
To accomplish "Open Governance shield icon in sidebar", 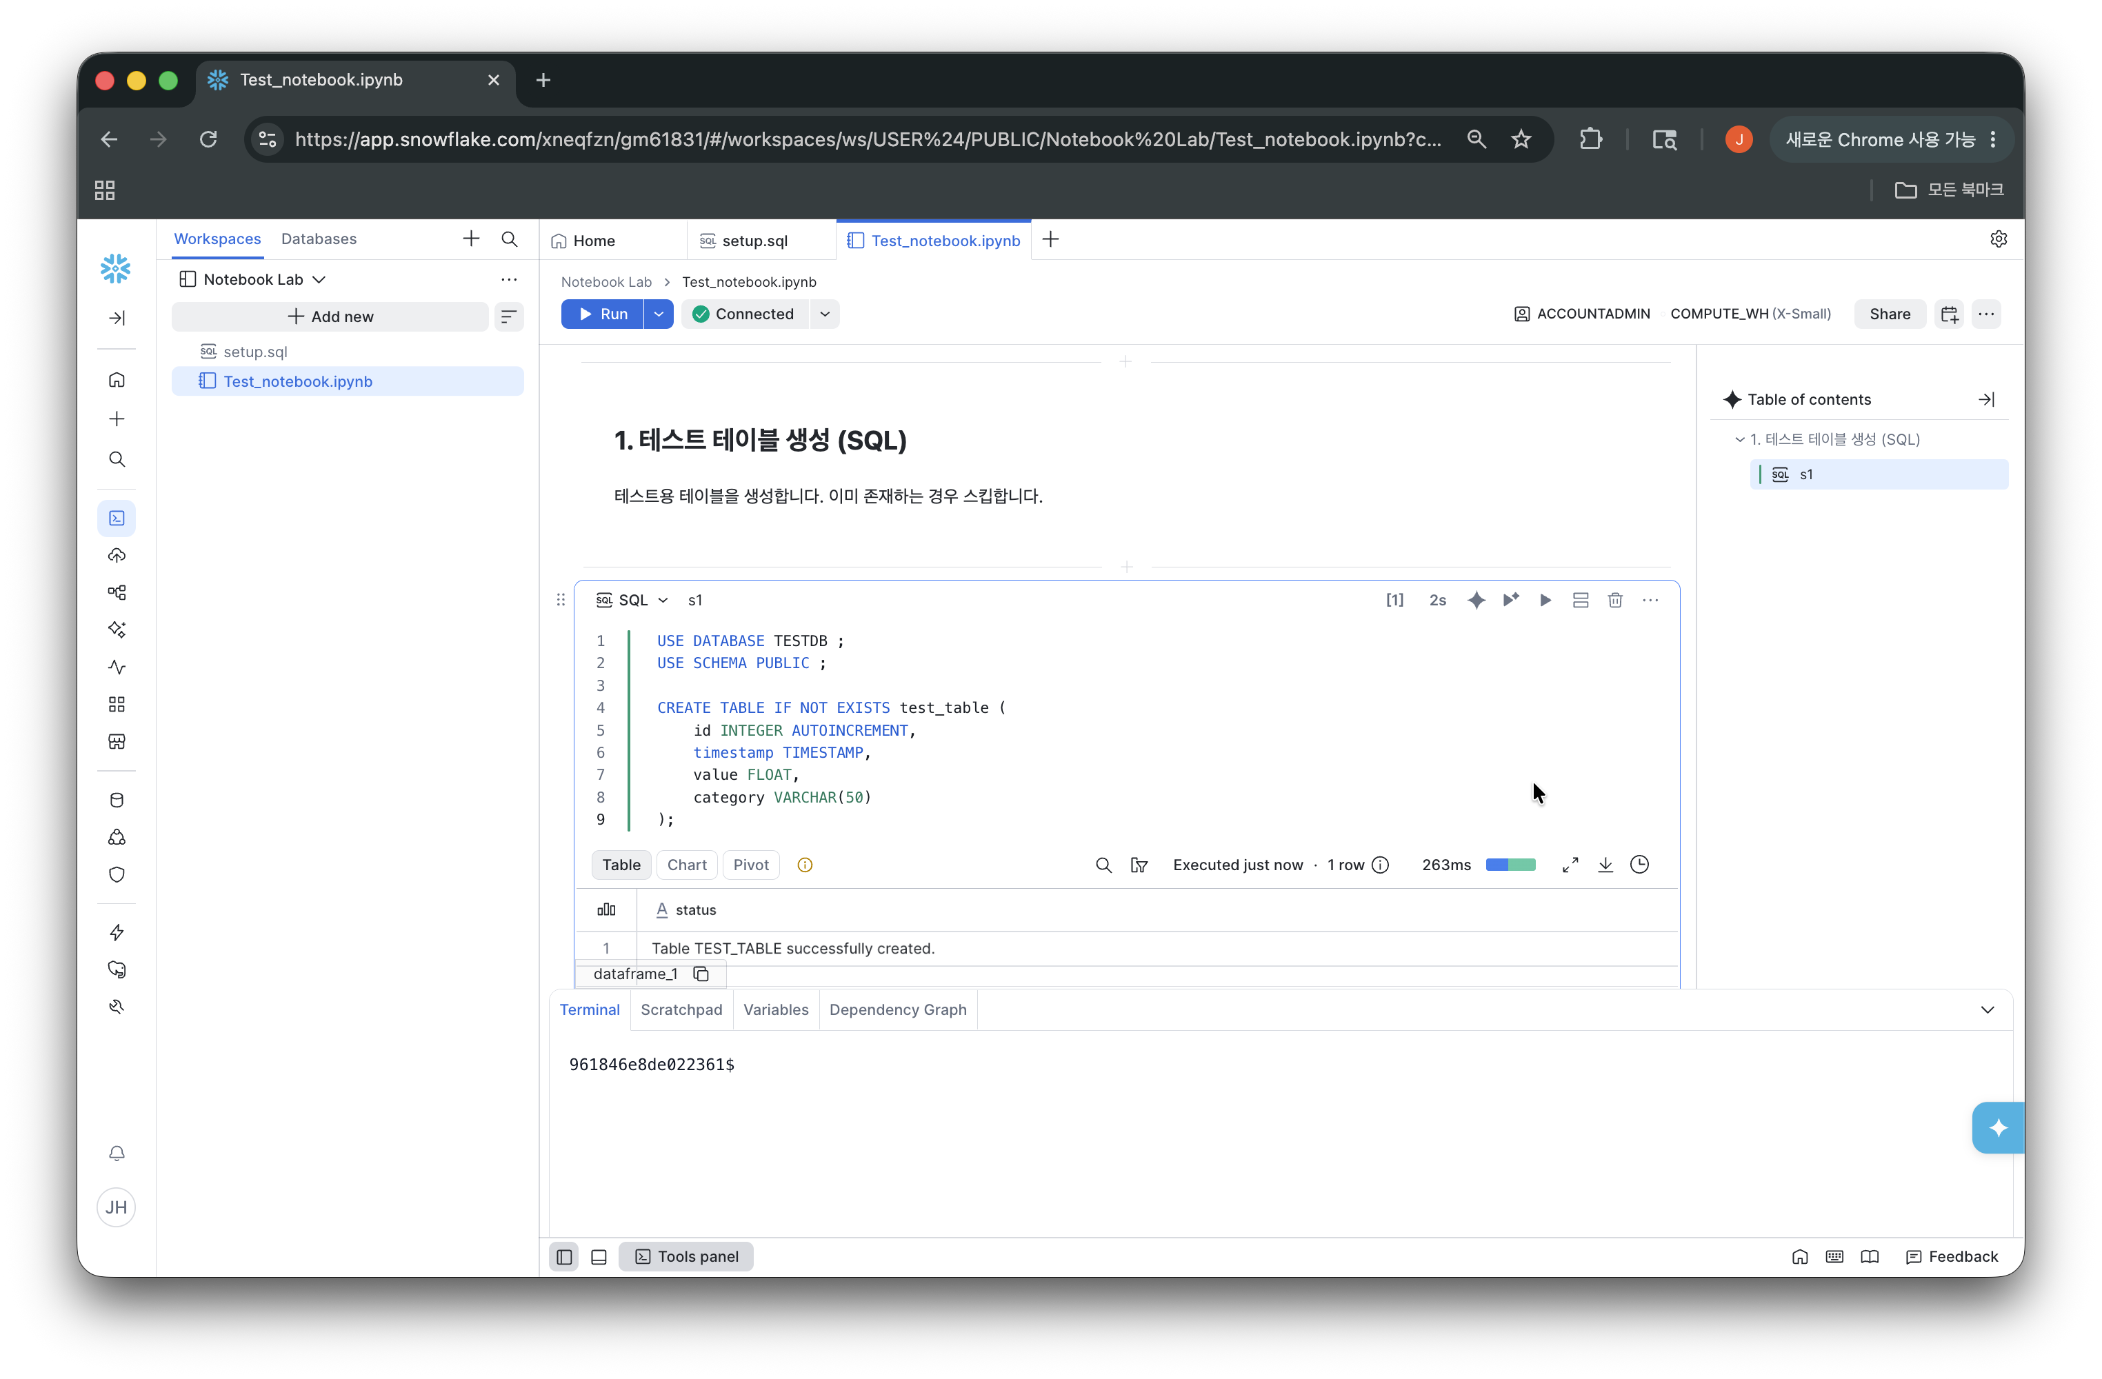I will click(x=117, y=874).
